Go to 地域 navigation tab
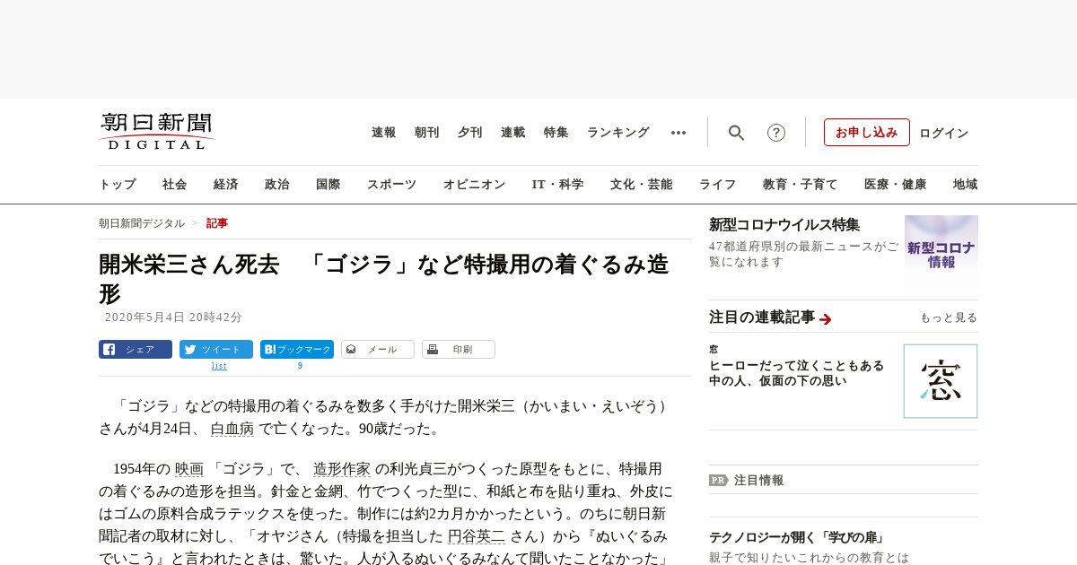1077x565 pixels. point(966,185)
